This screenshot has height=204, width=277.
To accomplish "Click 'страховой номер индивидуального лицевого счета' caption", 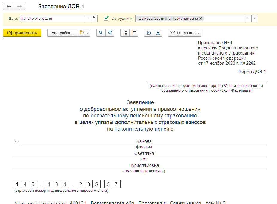I will (61, 191).
